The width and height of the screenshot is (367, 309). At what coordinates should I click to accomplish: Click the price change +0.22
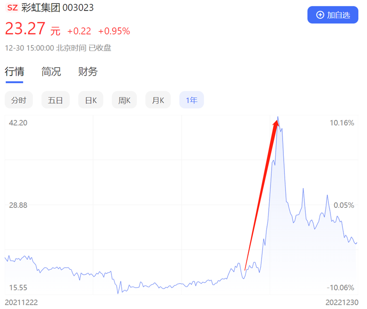pyautogui.click(x=79, y=31)
